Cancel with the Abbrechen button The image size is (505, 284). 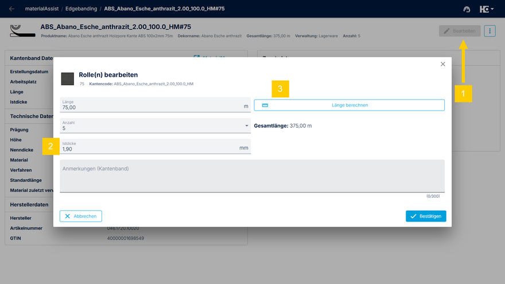tap(81, 216)
